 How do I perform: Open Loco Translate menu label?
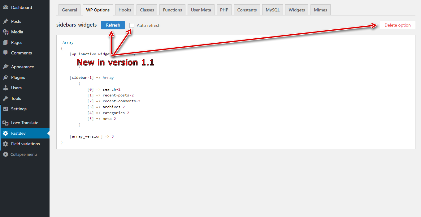point(25,123)
